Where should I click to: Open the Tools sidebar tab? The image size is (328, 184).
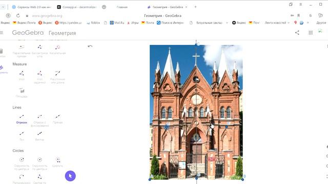[x=3, y=70]
